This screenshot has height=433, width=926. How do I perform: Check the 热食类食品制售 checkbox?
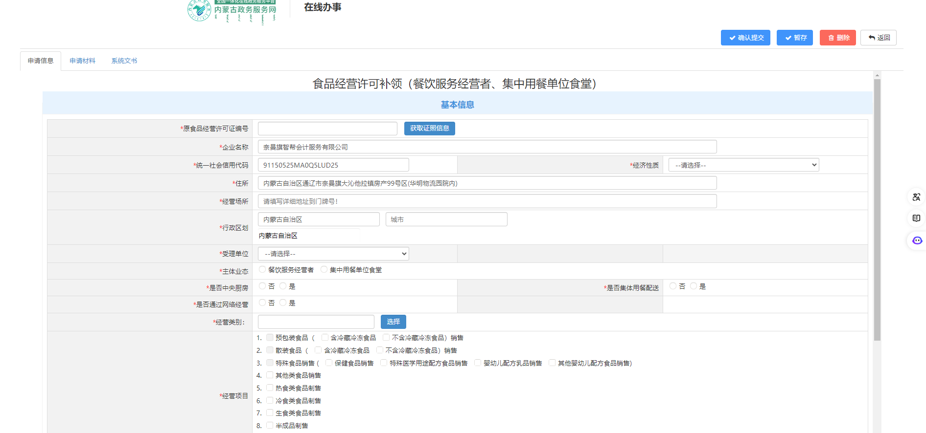click(x=270, y=388)
